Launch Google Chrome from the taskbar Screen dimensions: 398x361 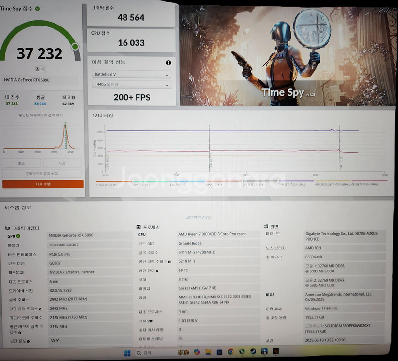coord(231,352)
